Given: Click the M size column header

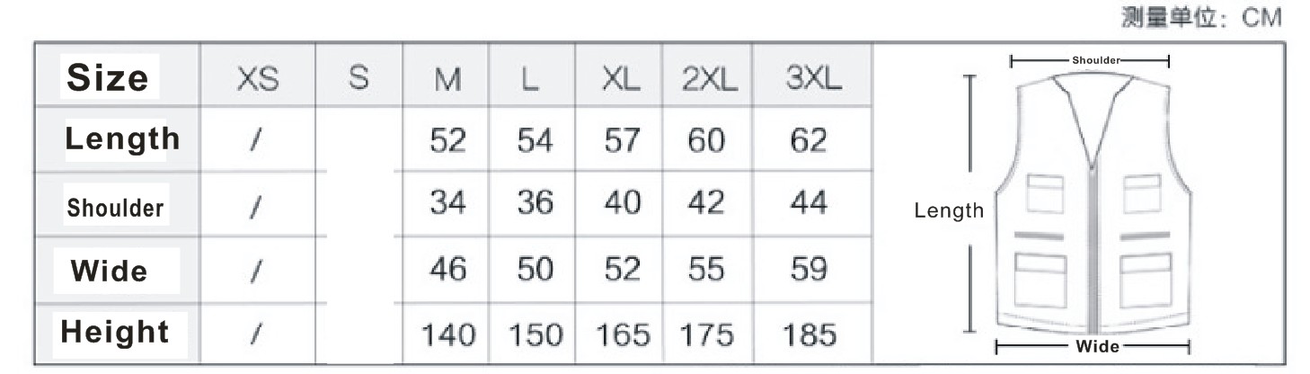Looking at the screenshot, I should coord(447,80).
